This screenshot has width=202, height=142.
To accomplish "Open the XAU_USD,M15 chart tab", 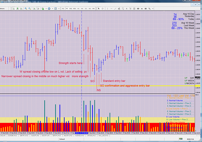I will (x=103, y=136).
